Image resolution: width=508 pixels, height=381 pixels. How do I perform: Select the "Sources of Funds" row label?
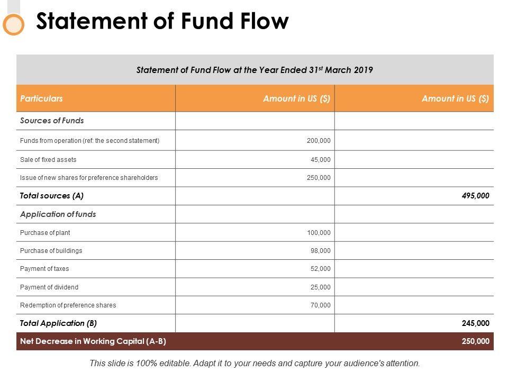tap(52, 121)
